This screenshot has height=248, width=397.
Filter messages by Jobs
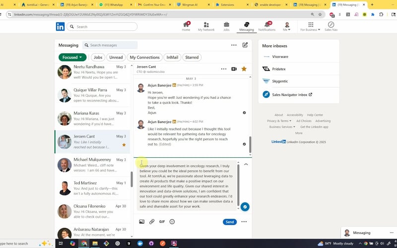pyautogui.click(x=98, y=57)
